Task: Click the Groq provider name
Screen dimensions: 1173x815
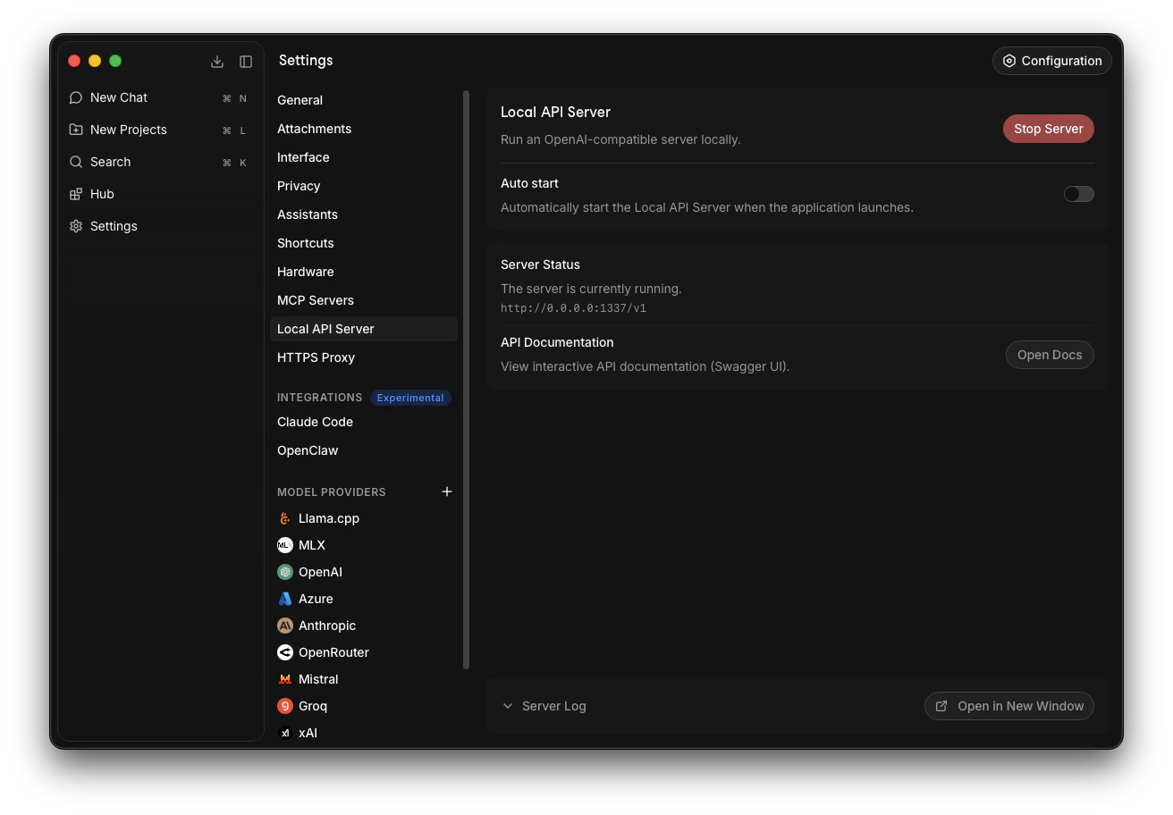Action: [x=313, y=706]
